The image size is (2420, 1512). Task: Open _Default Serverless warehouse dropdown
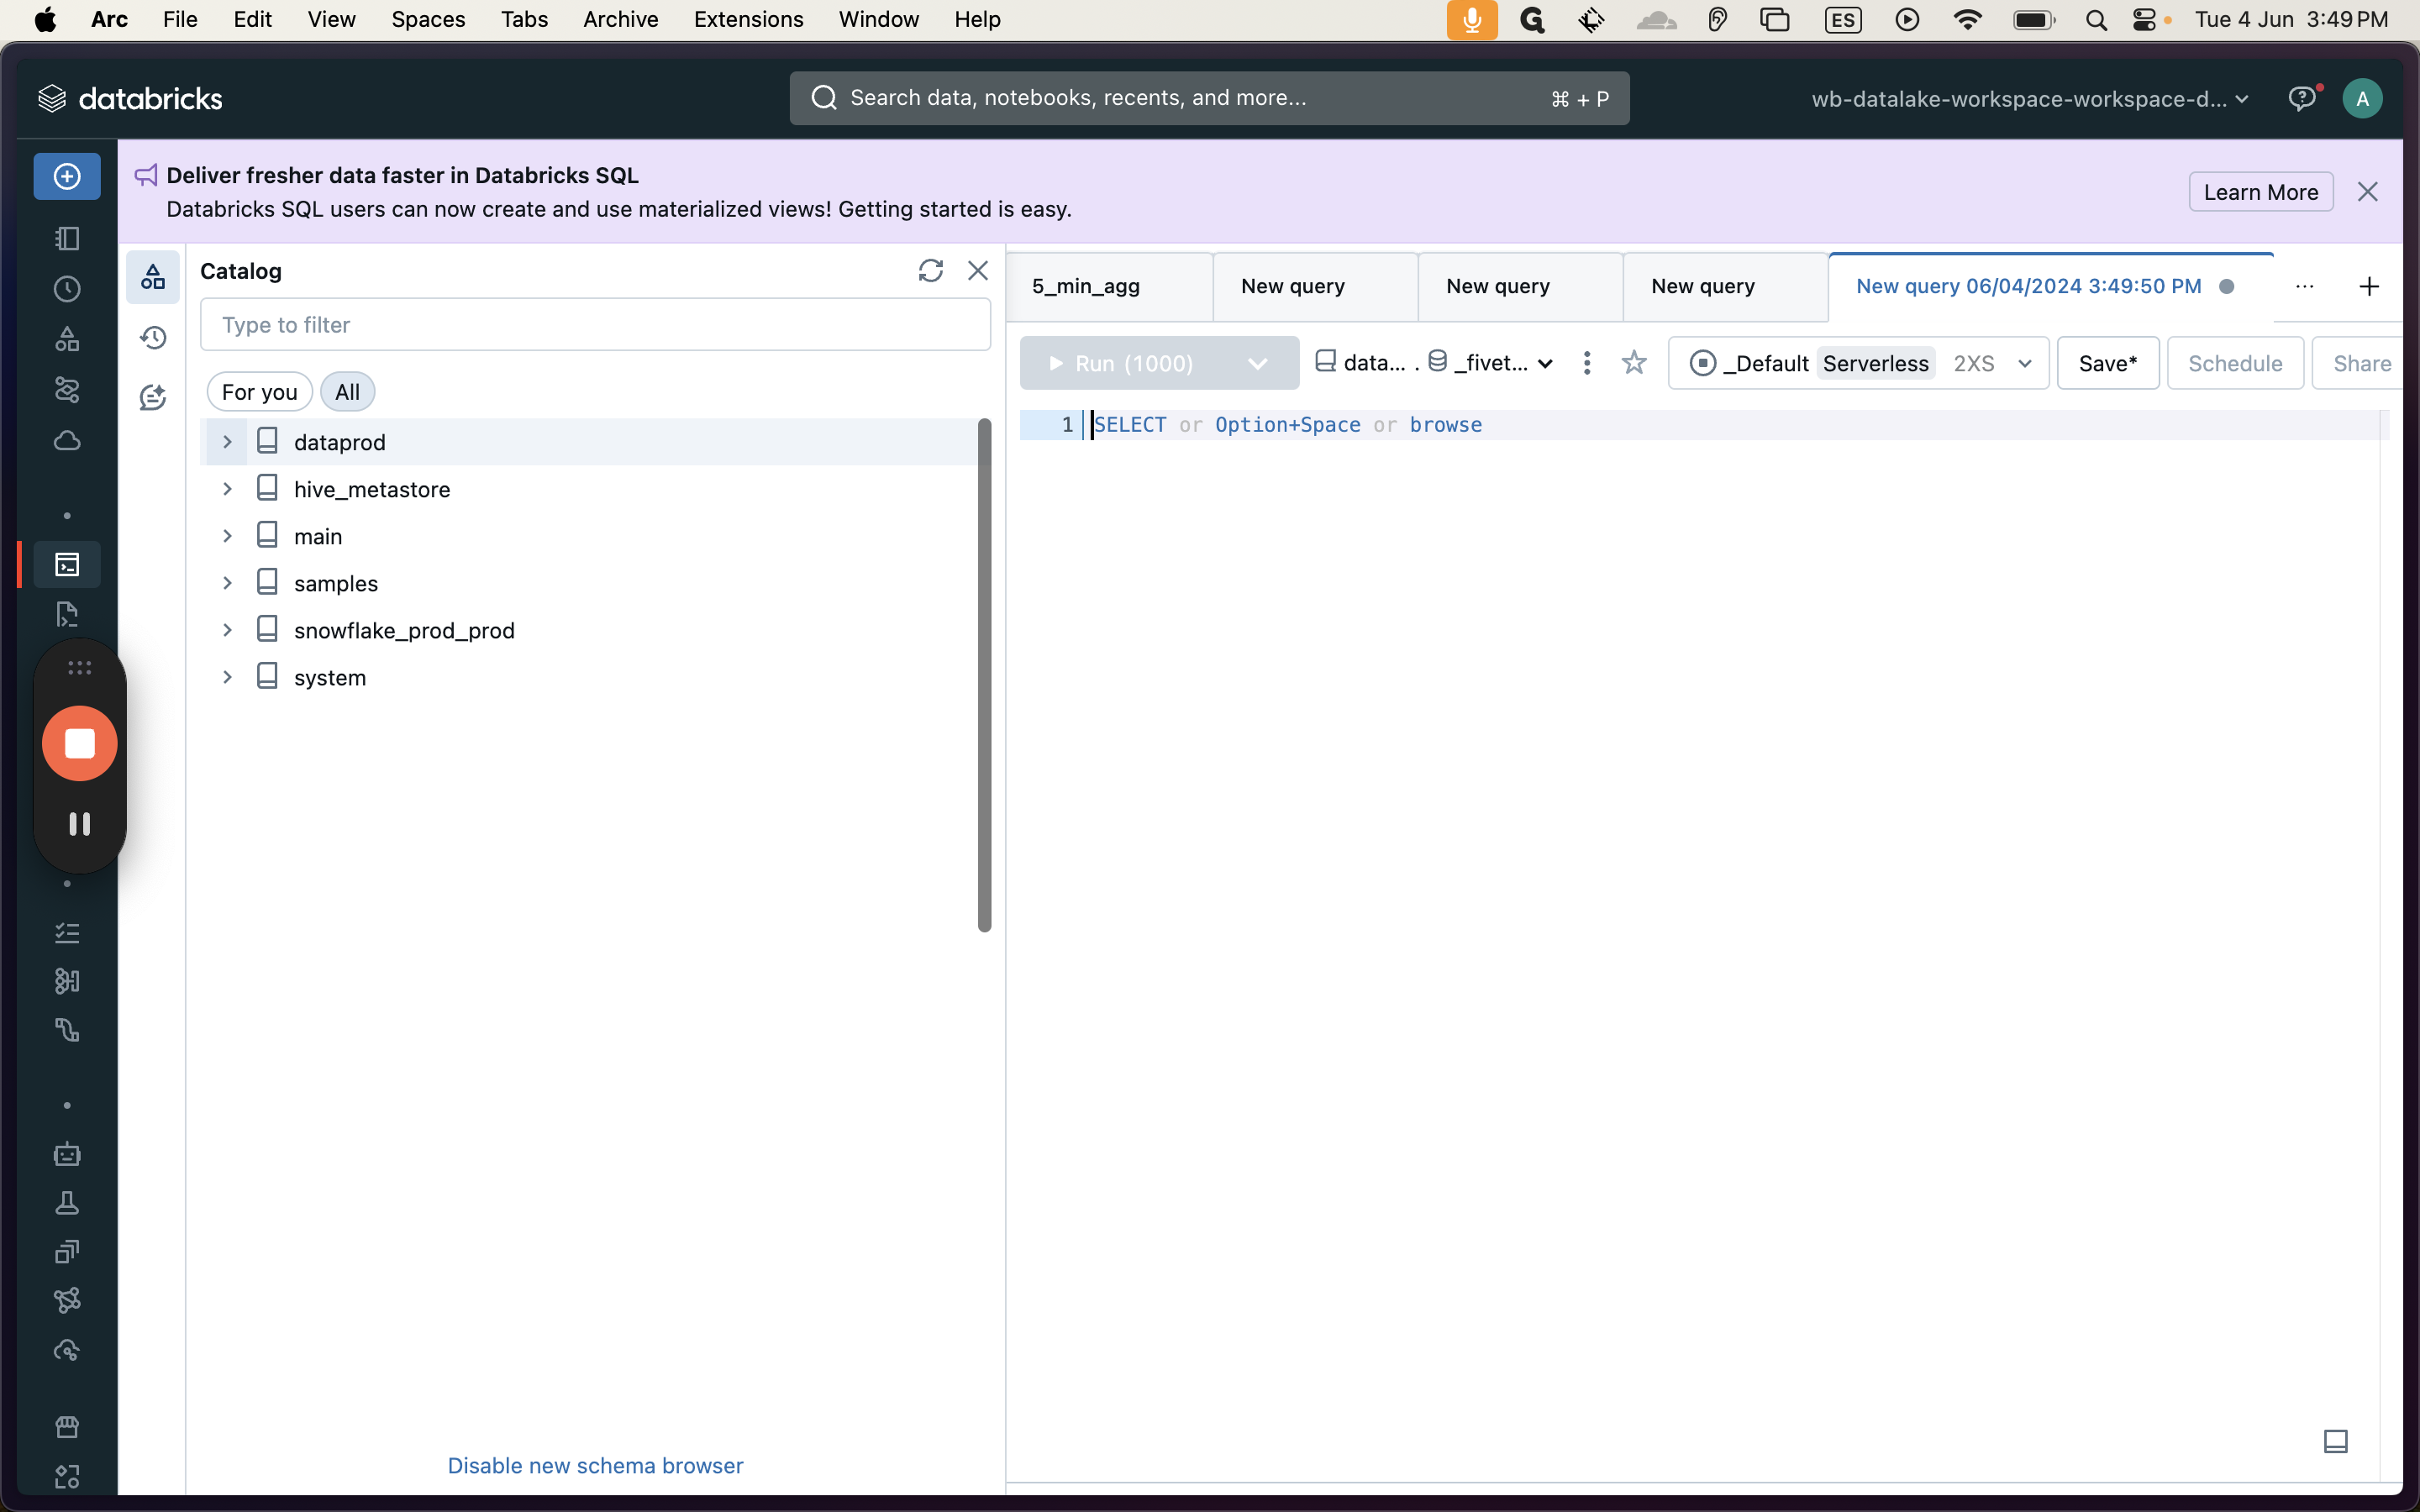point(1858,363)
